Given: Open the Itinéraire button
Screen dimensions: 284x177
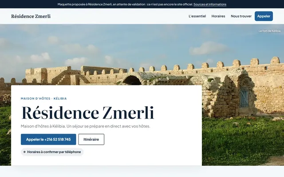Looking at the screenshot, I should click(x=91, y=139).
